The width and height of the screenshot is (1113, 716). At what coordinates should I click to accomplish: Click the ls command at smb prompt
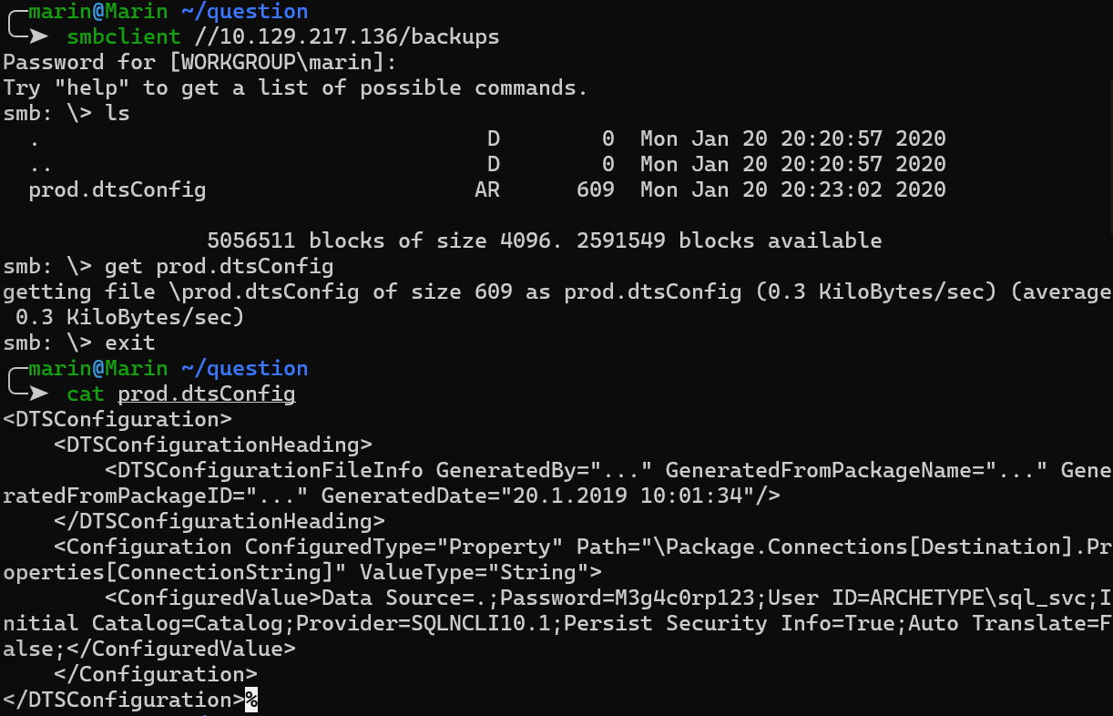117,114
